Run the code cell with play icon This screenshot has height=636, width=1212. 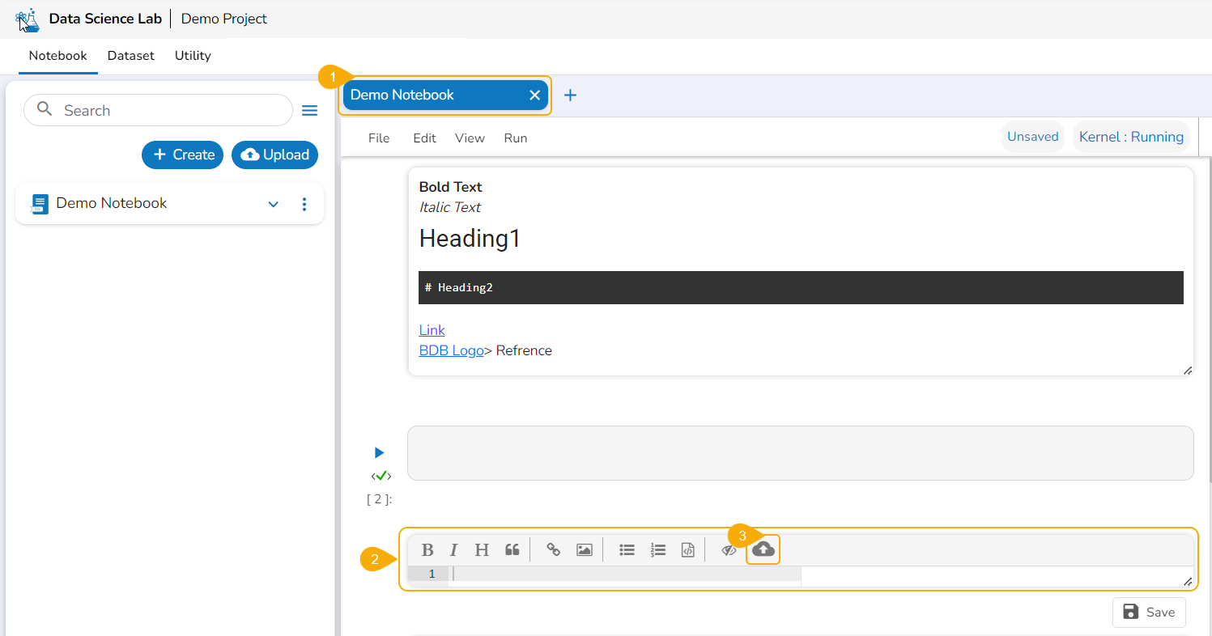coord(379,452)
